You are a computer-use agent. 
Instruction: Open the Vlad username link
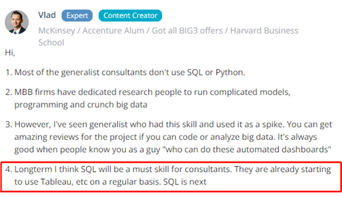click(x=47, y=15)
